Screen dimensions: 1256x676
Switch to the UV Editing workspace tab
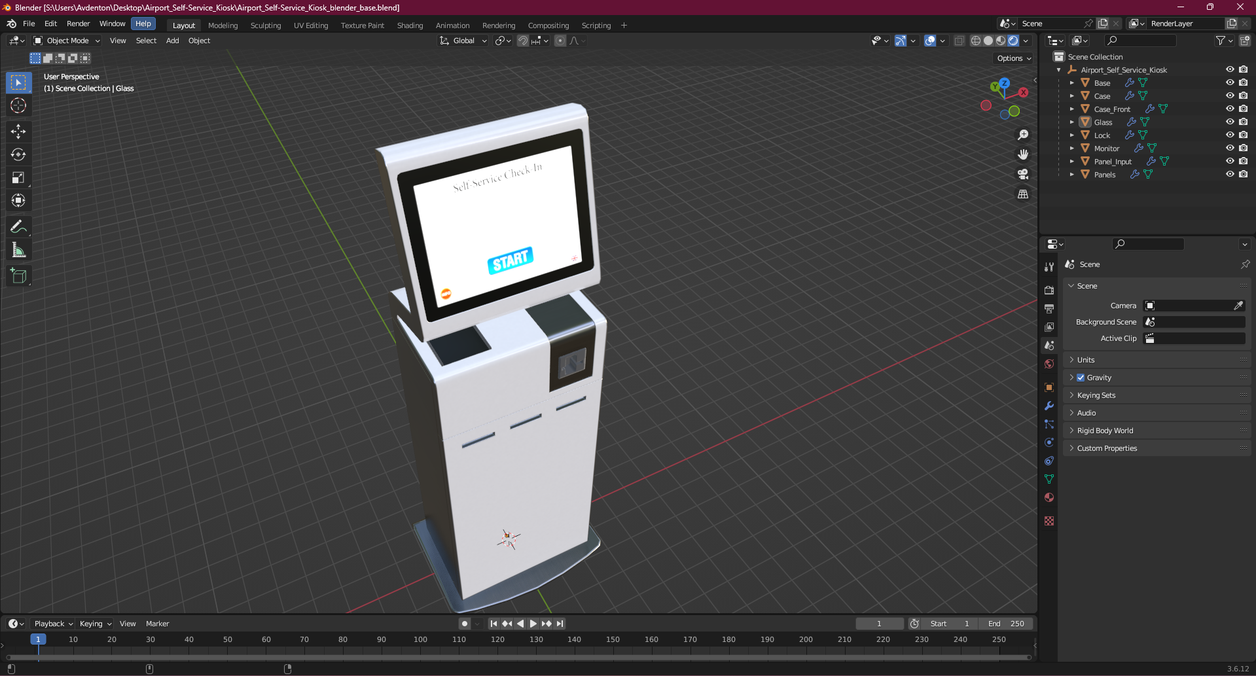[311, 26]
